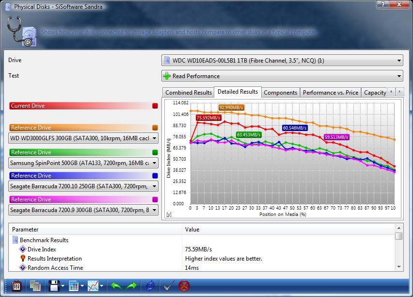Click the 92.990MB/s orange graph label

tap(231, 108)
